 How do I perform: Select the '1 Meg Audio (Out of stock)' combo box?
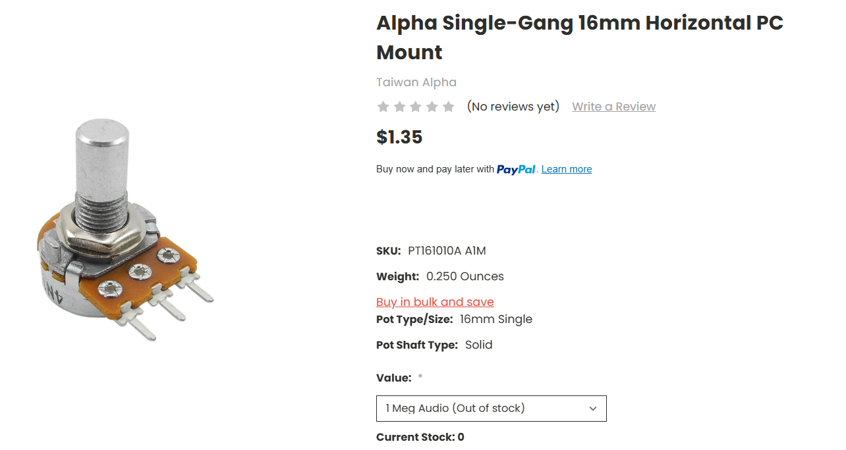[x=492, y=409]
